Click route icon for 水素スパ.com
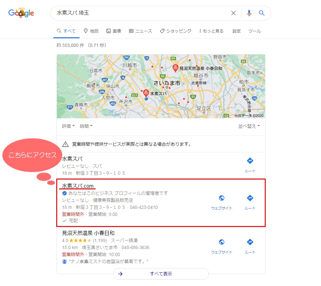 [250, 198]
